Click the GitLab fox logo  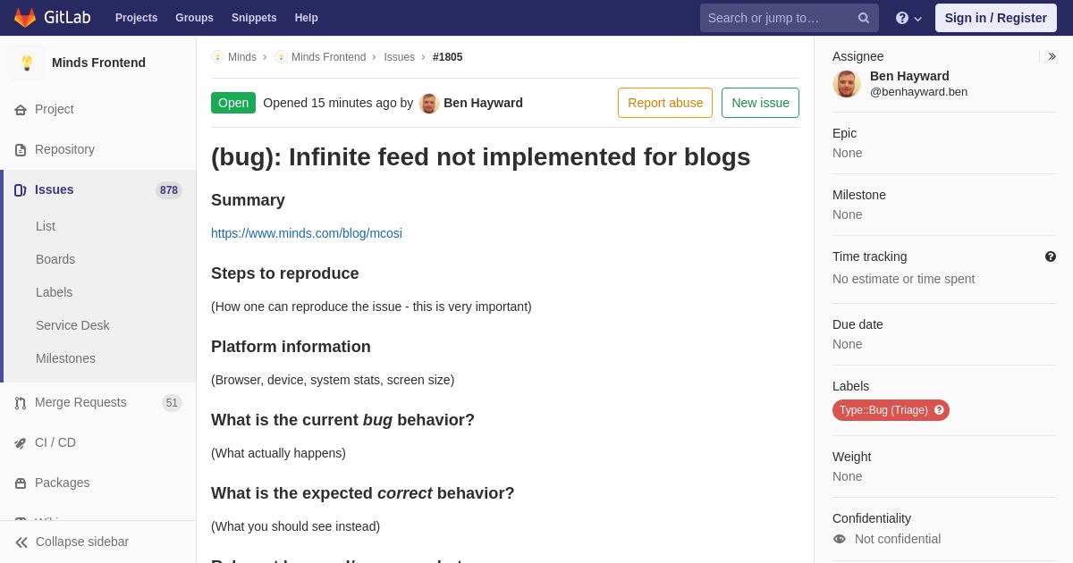pos(25,18)
